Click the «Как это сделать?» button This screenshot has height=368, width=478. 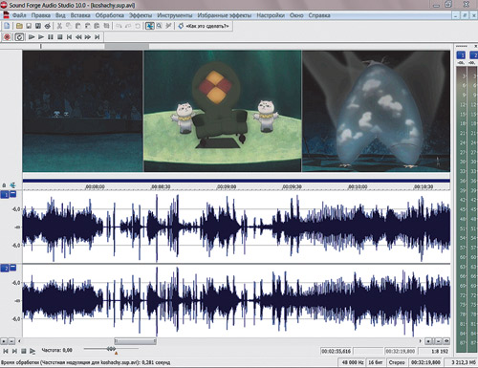point(204,26)
